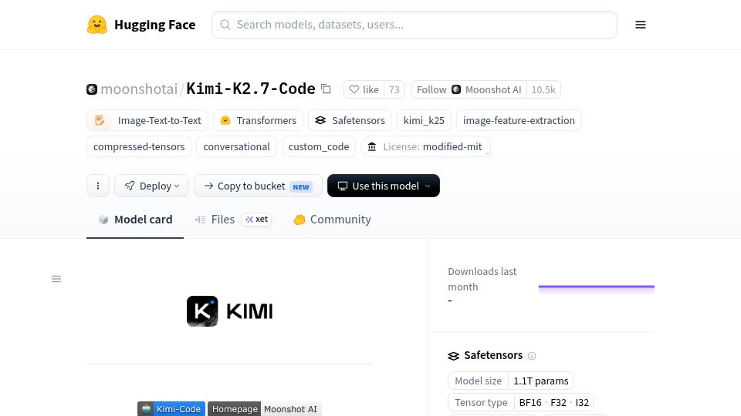Click the License bank icon

click(x=372, y=146)
